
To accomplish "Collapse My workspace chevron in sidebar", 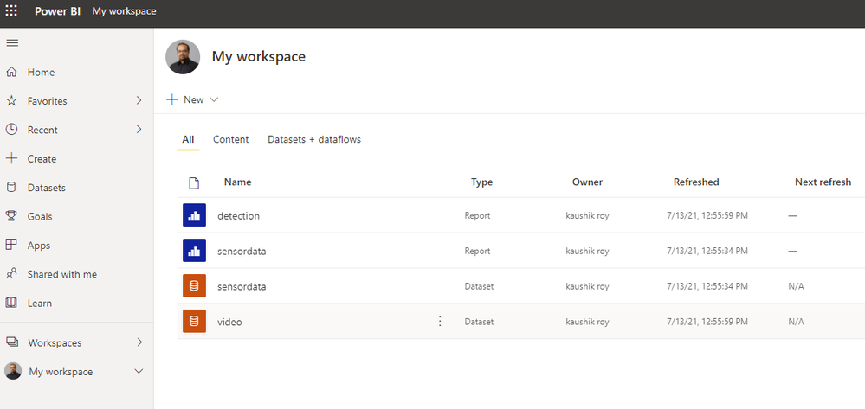I will pyautogui.click(x=139, y=372).
